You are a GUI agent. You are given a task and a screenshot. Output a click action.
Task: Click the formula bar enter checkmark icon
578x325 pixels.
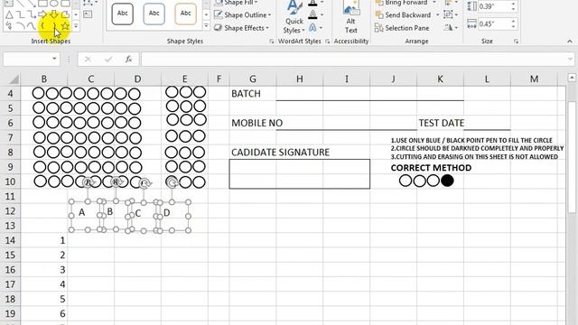coord(108,60)
